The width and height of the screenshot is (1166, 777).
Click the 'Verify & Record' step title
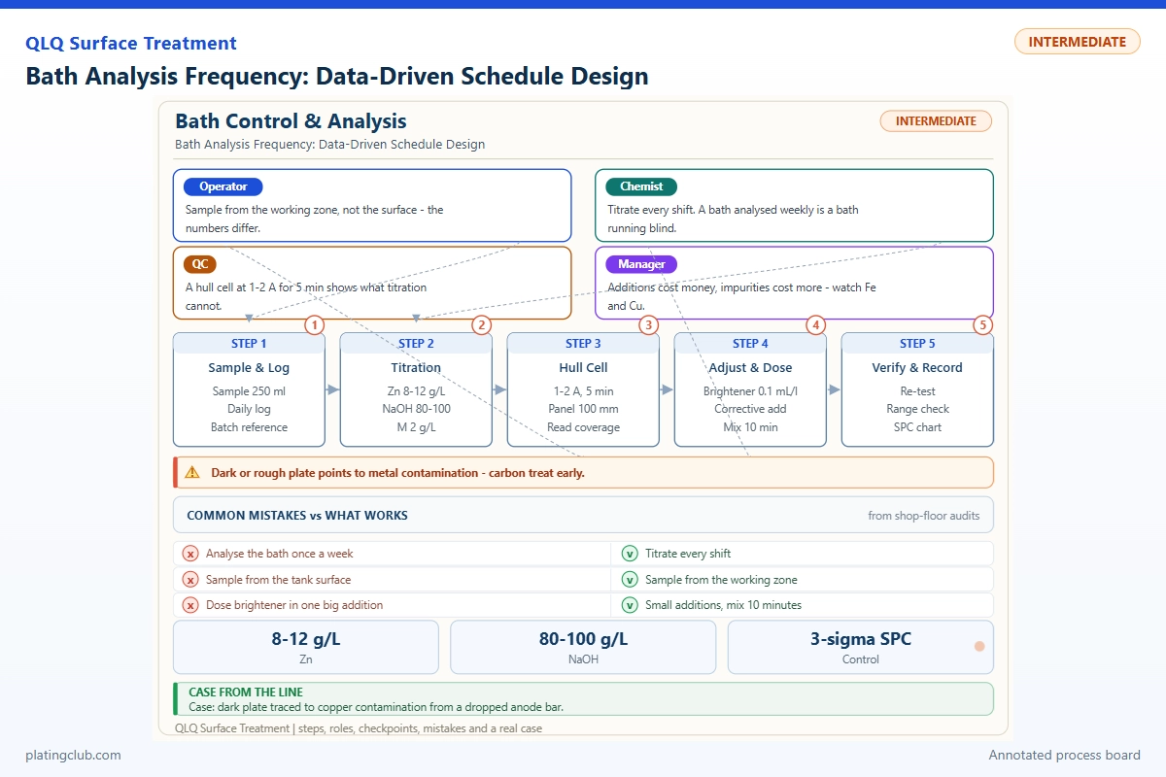[917, 368]
